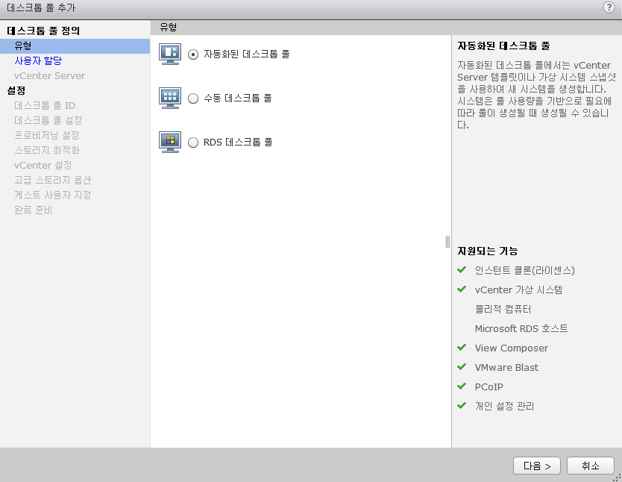Go to the 유형 step in sidebar
This screenshot has width=622, height=482.
(75, 46)
